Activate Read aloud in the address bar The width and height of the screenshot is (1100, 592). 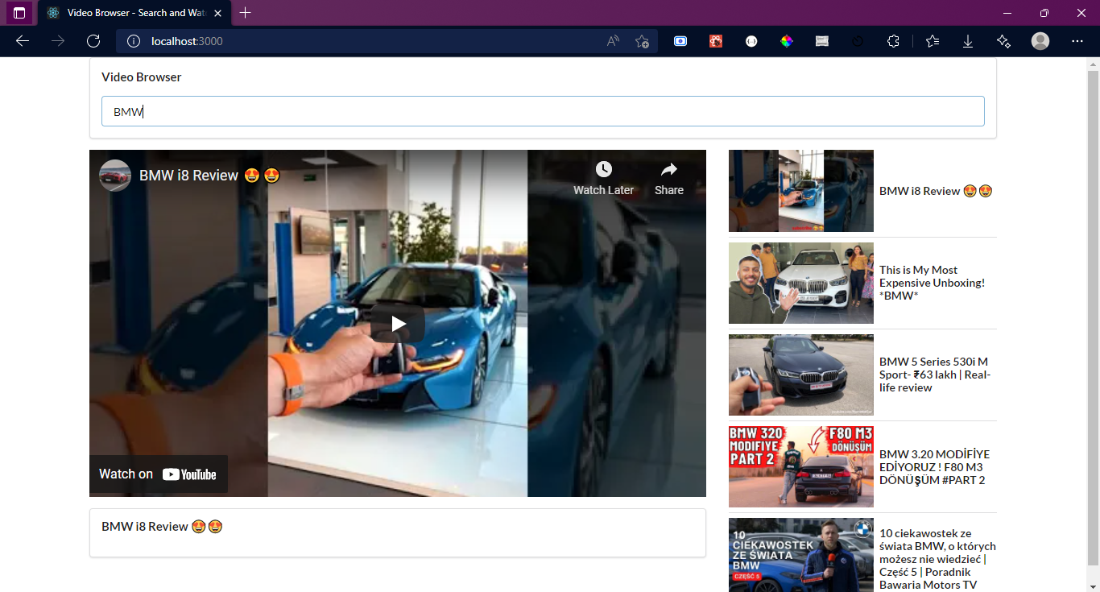[x=613, y=40]
